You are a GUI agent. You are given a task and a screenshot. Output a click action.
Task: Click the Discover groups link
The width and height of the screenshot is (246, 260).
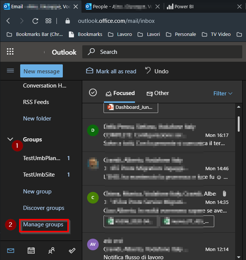click(44, 208)
